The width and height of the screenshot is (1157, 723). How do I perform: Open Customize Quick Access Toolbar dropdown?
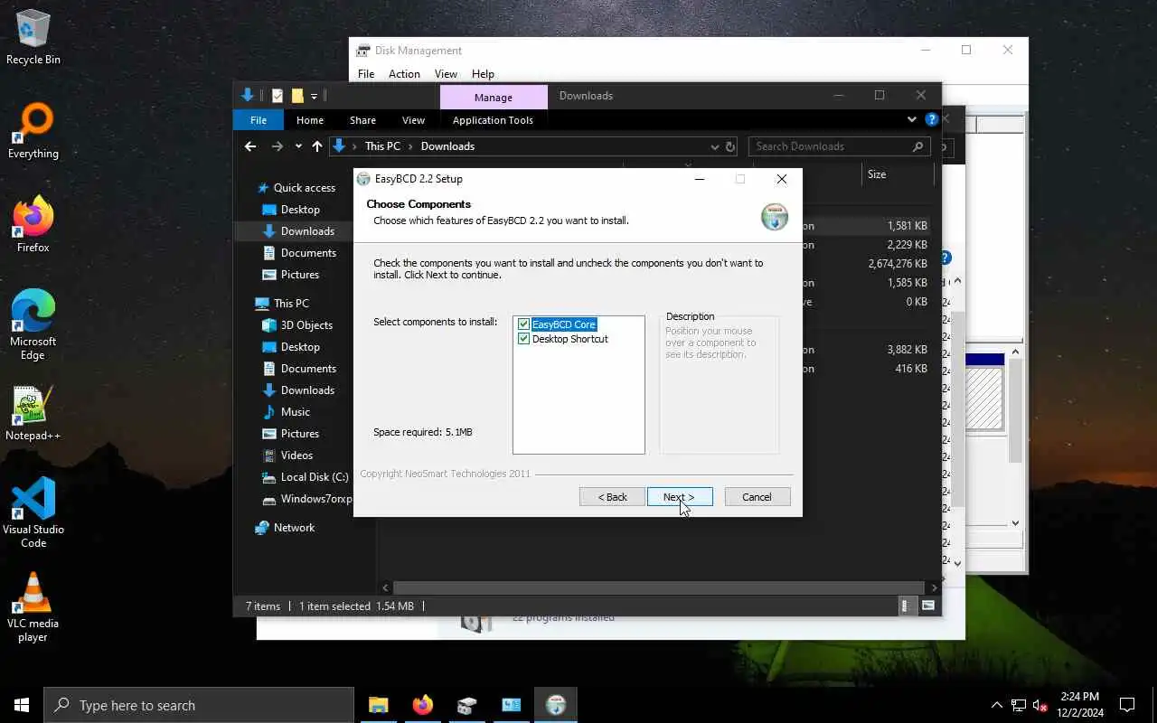314,96
